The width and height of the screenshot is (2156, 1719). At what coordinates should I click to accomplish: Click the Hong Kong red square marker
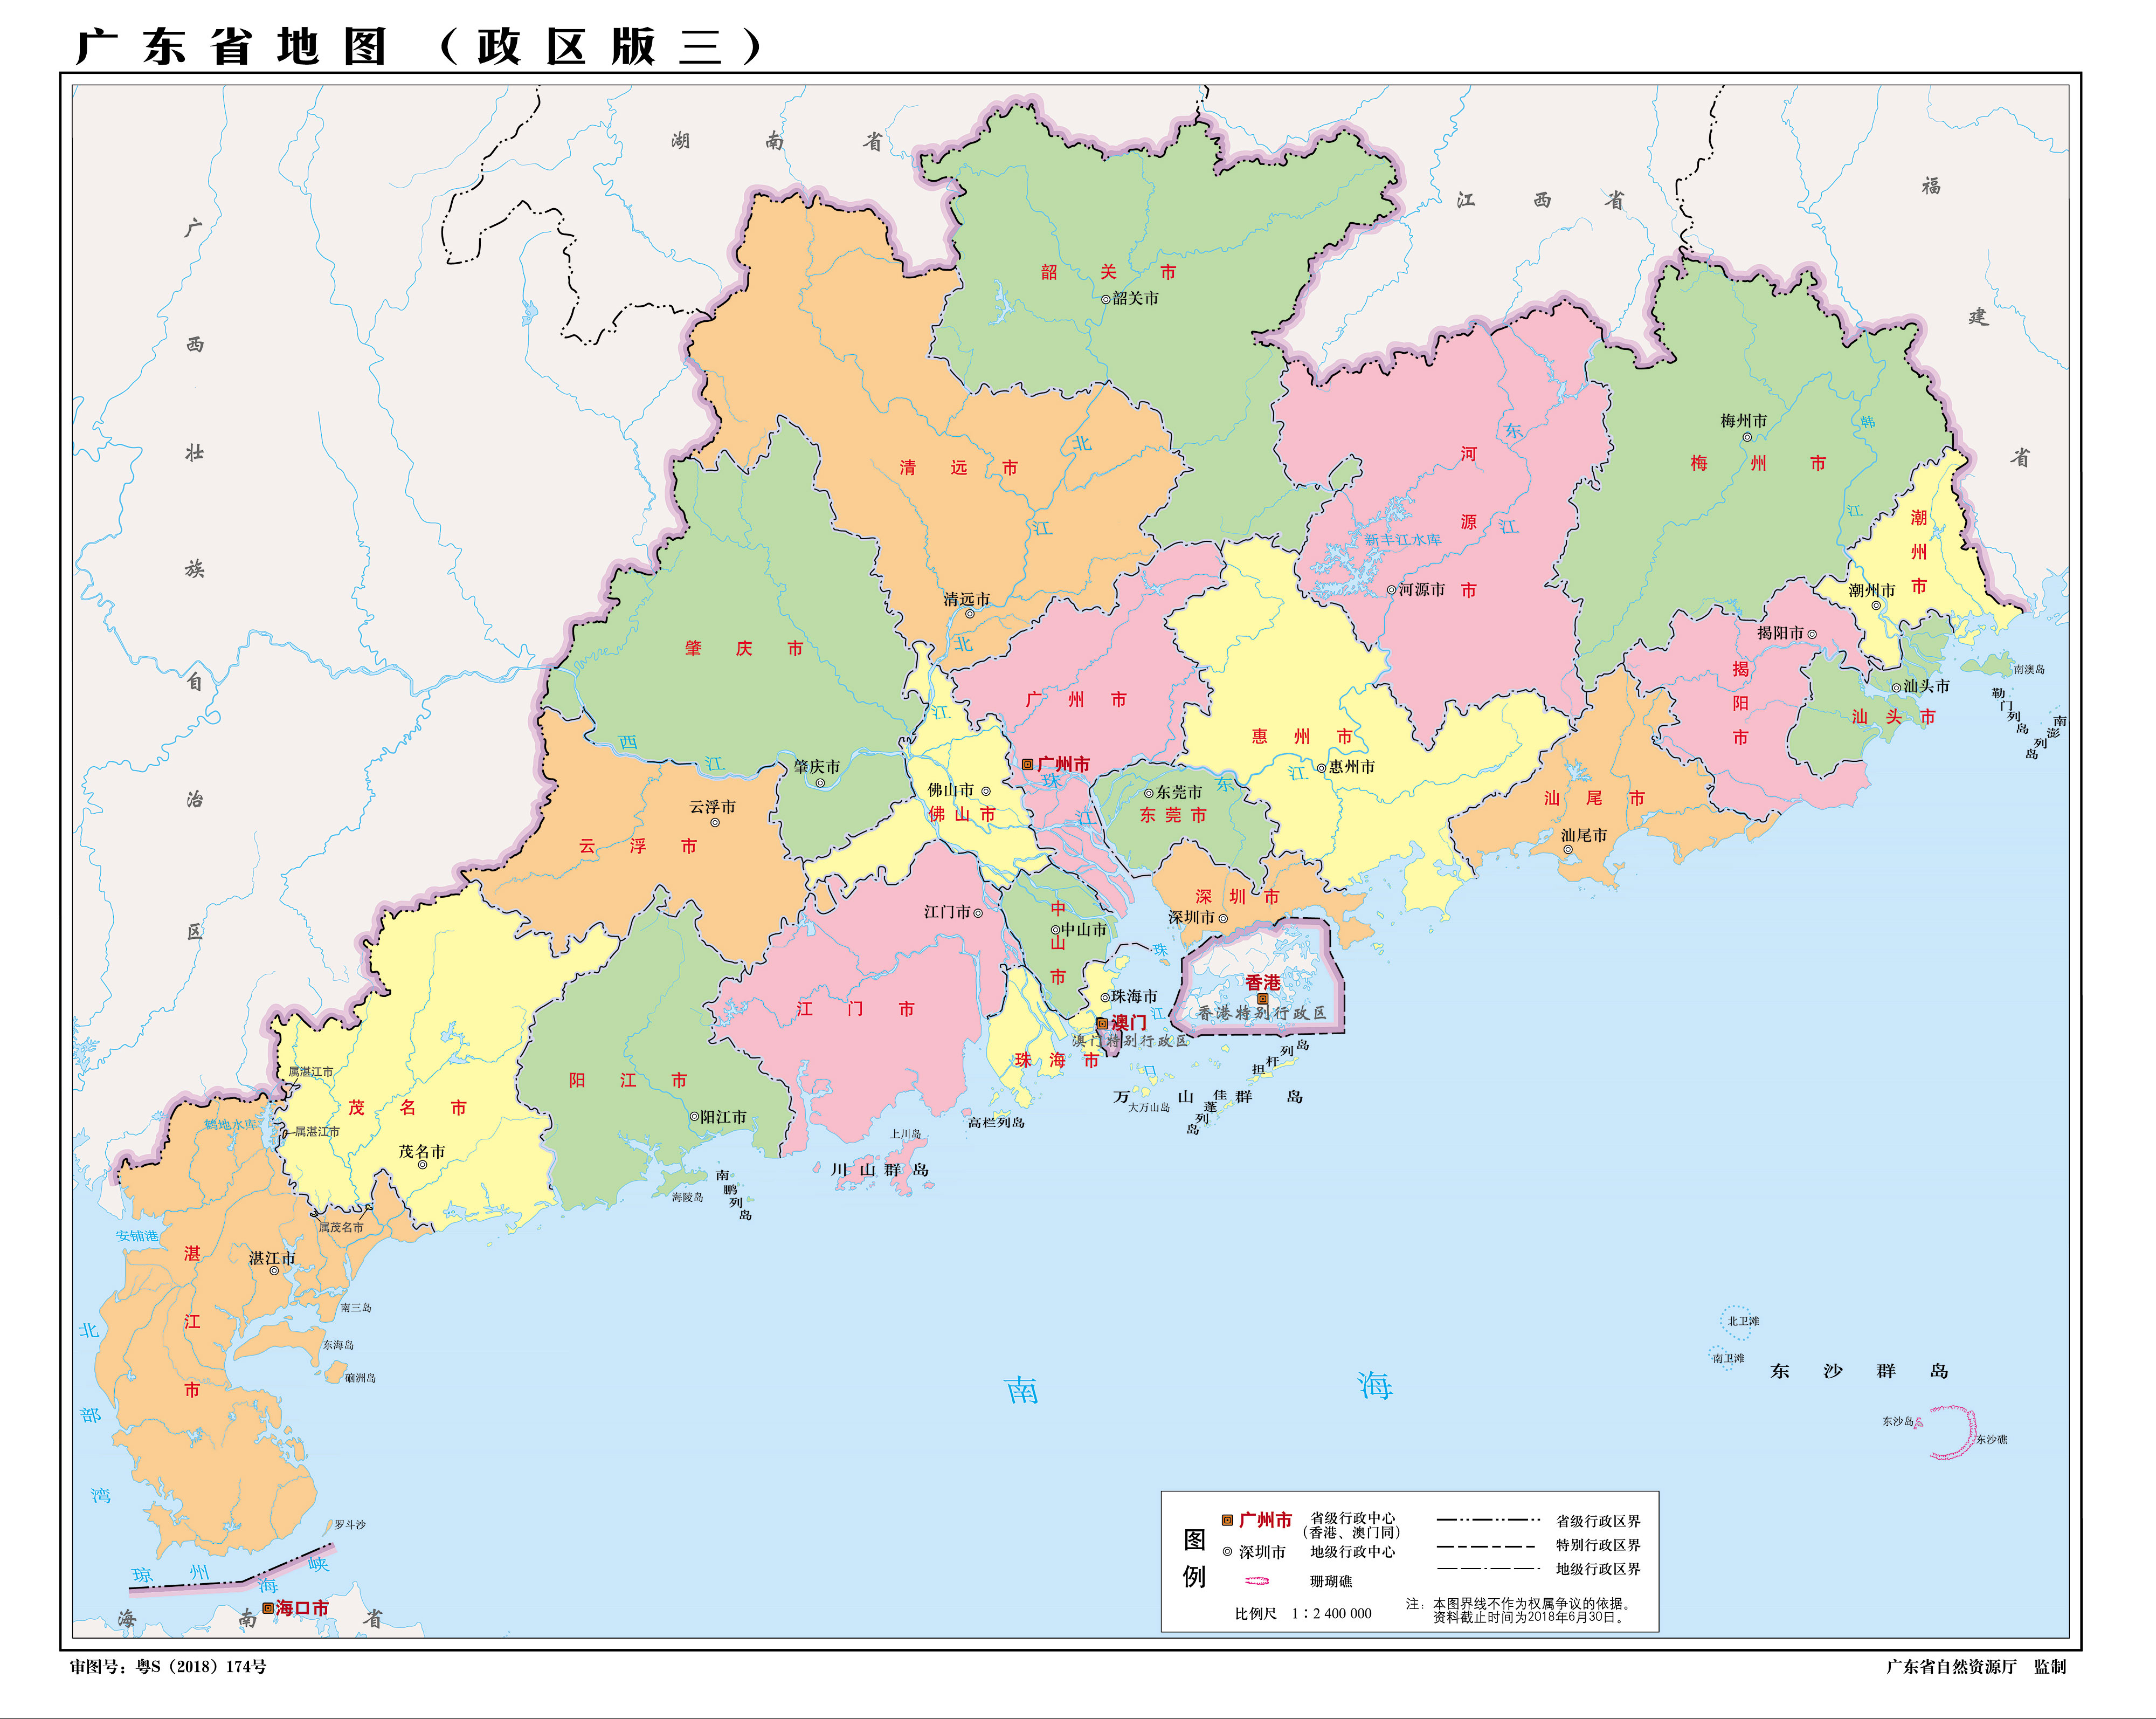(x=1262, y=999)
